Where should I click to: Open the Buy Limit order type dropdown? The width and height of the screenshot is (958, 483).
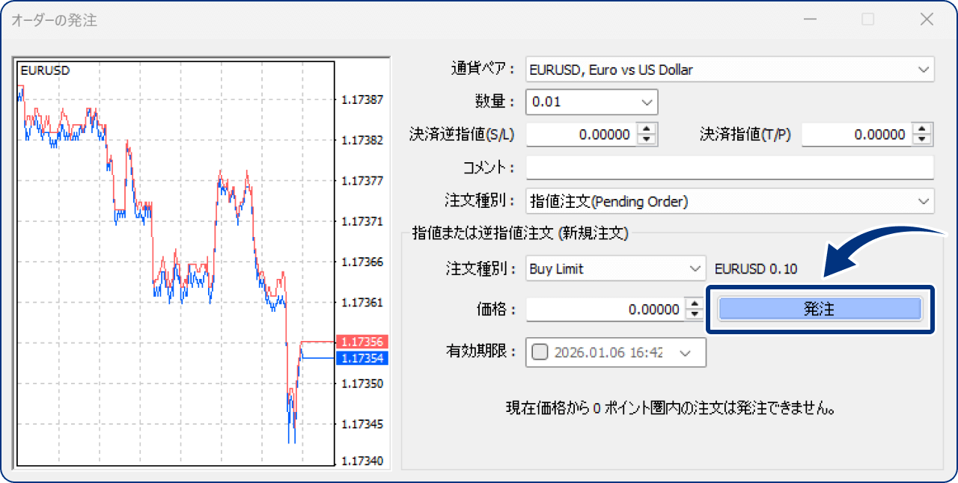695,268
